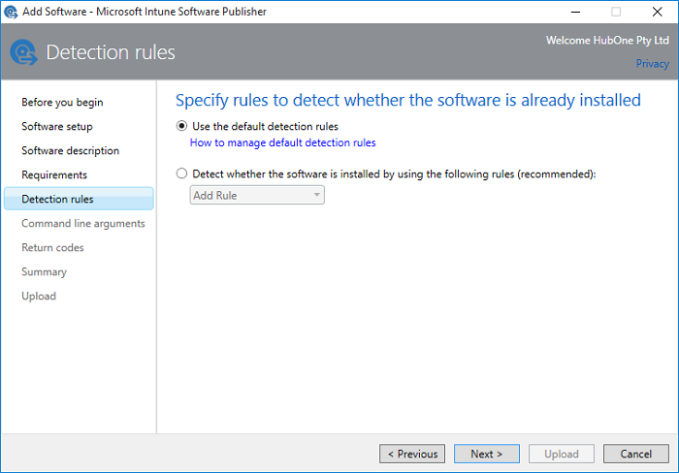Select Summary step in sidebar
Screen dimensions: 679x473
[45, 271]
